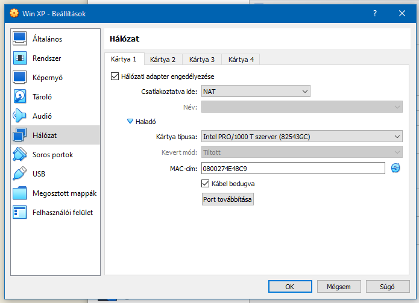Click the Csatlakoztatva ide label
The height and width of the screenshot is (303, 419).
coord(169,92)
